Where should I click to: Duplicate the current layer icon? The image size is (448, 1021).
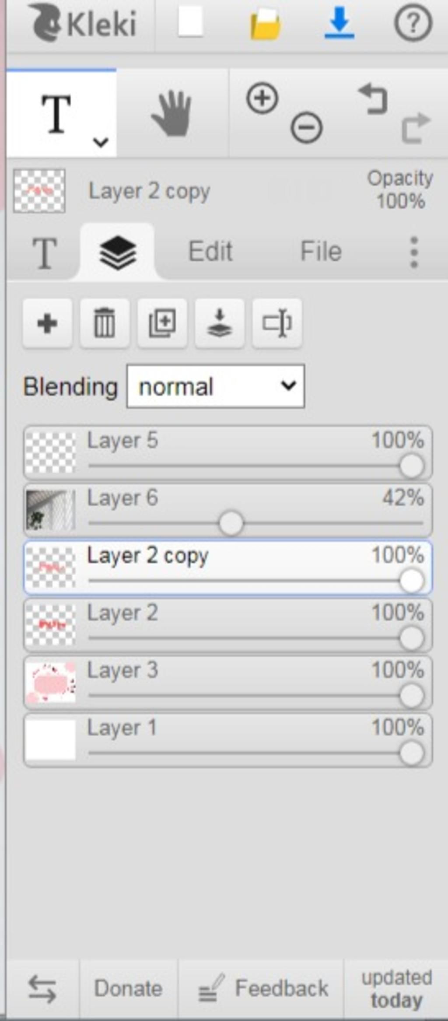click(162, 323)
